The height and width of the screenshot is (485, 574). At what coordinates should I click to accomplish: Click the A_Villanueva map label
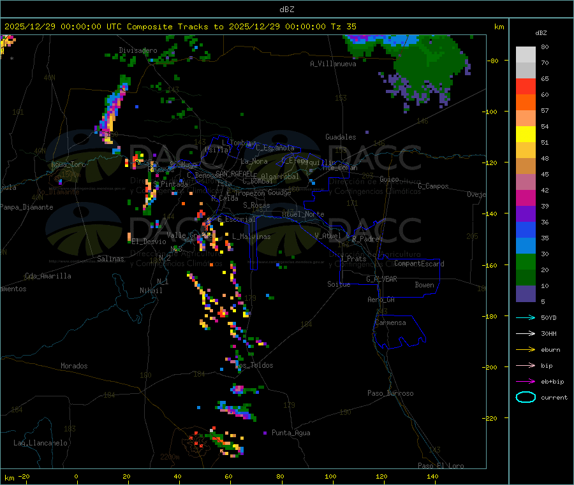pos(333,64)
